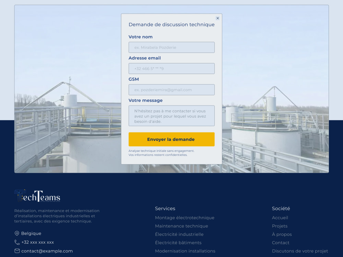This screenshot has width=343, height=257.
Task: Click the location pin icon beside Belgique
Action: (17, 233)
